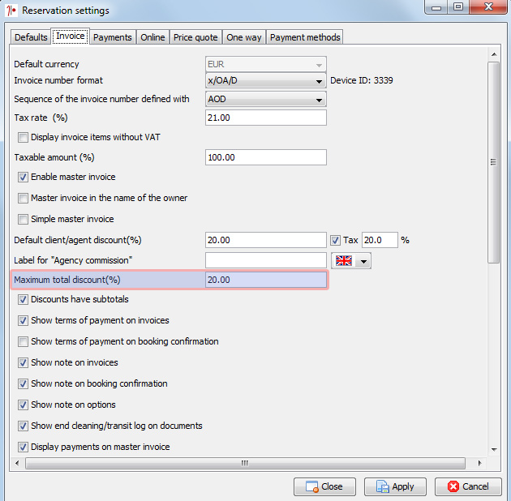The width and height of the screenshot is (511, 501).
Task: Uncheck Discounts have subtotals
Action: pyautogui.click(x=23, y=300)
